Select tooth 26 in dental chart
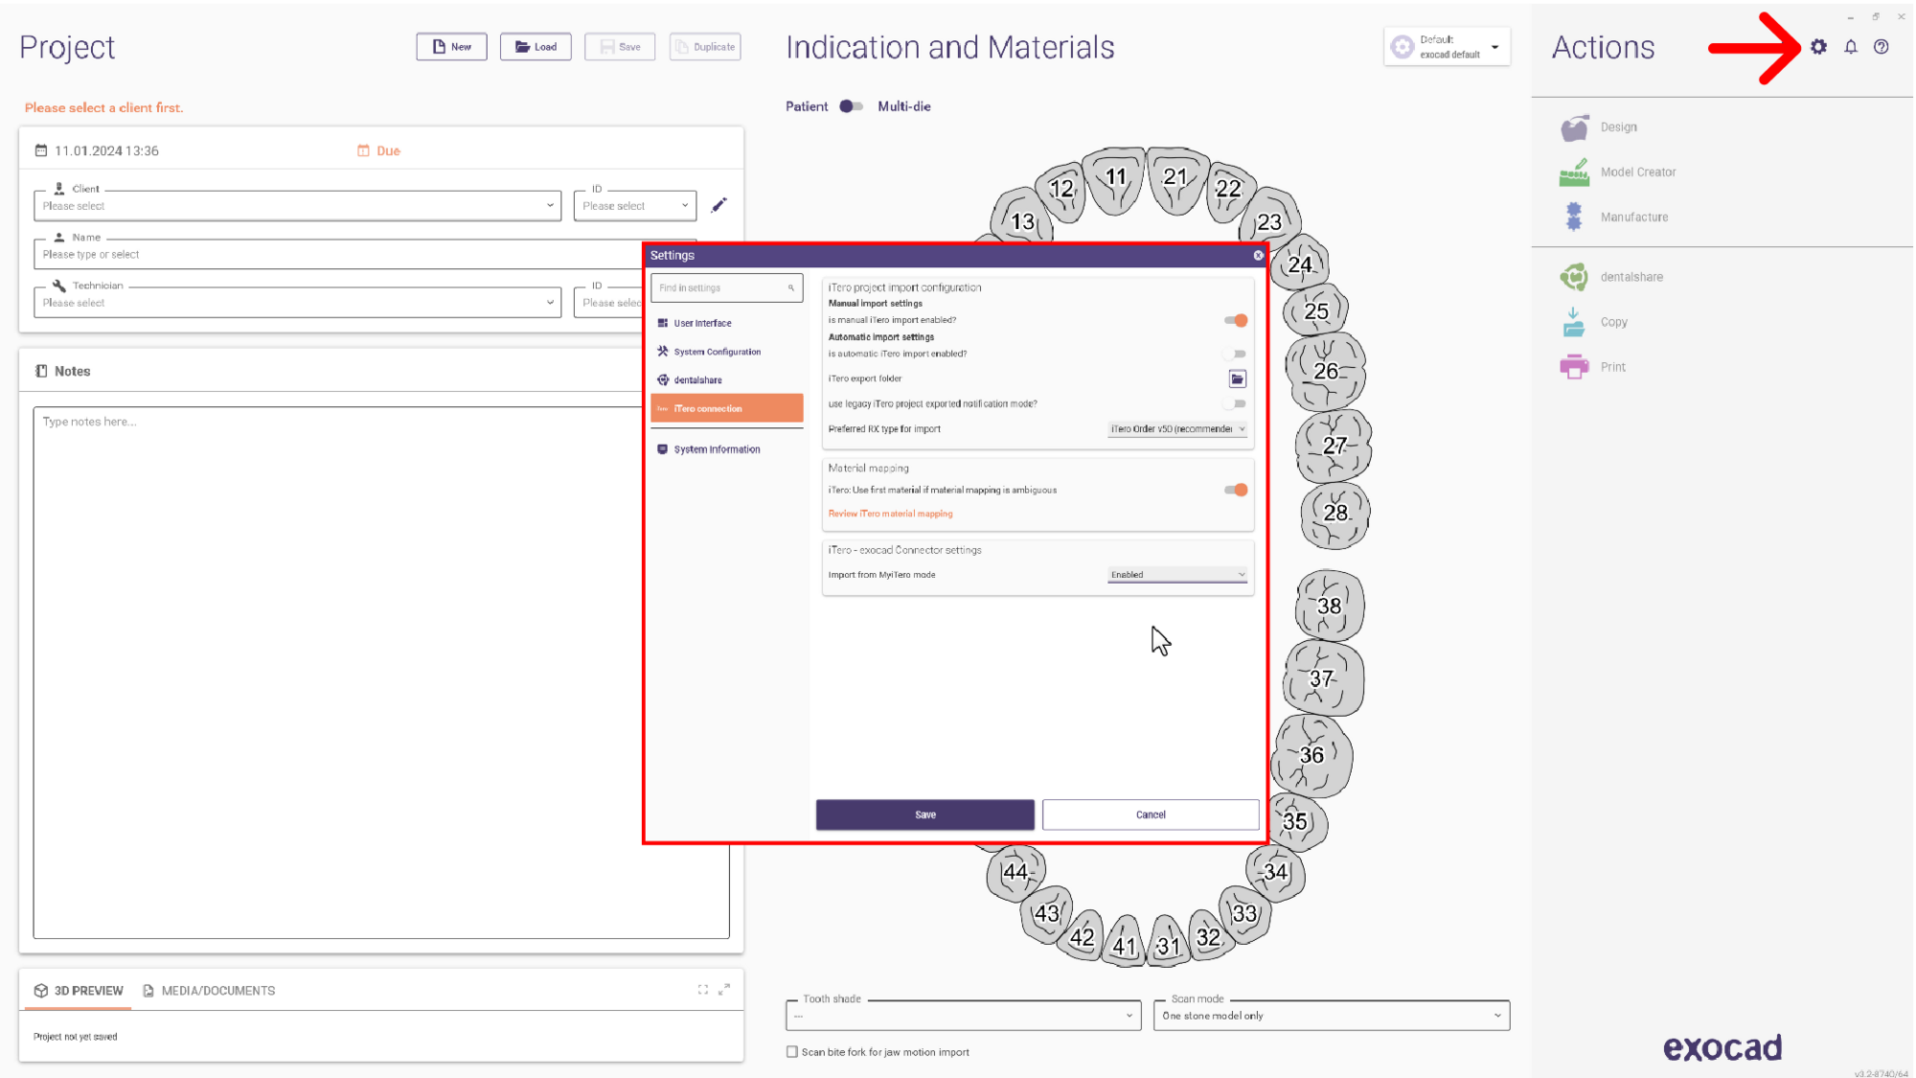The image size is (1916, 1078). (x=1326, y=372)
